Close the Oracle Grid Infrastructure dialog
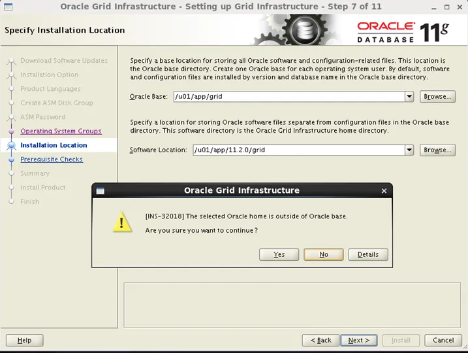 click(384, 191)
